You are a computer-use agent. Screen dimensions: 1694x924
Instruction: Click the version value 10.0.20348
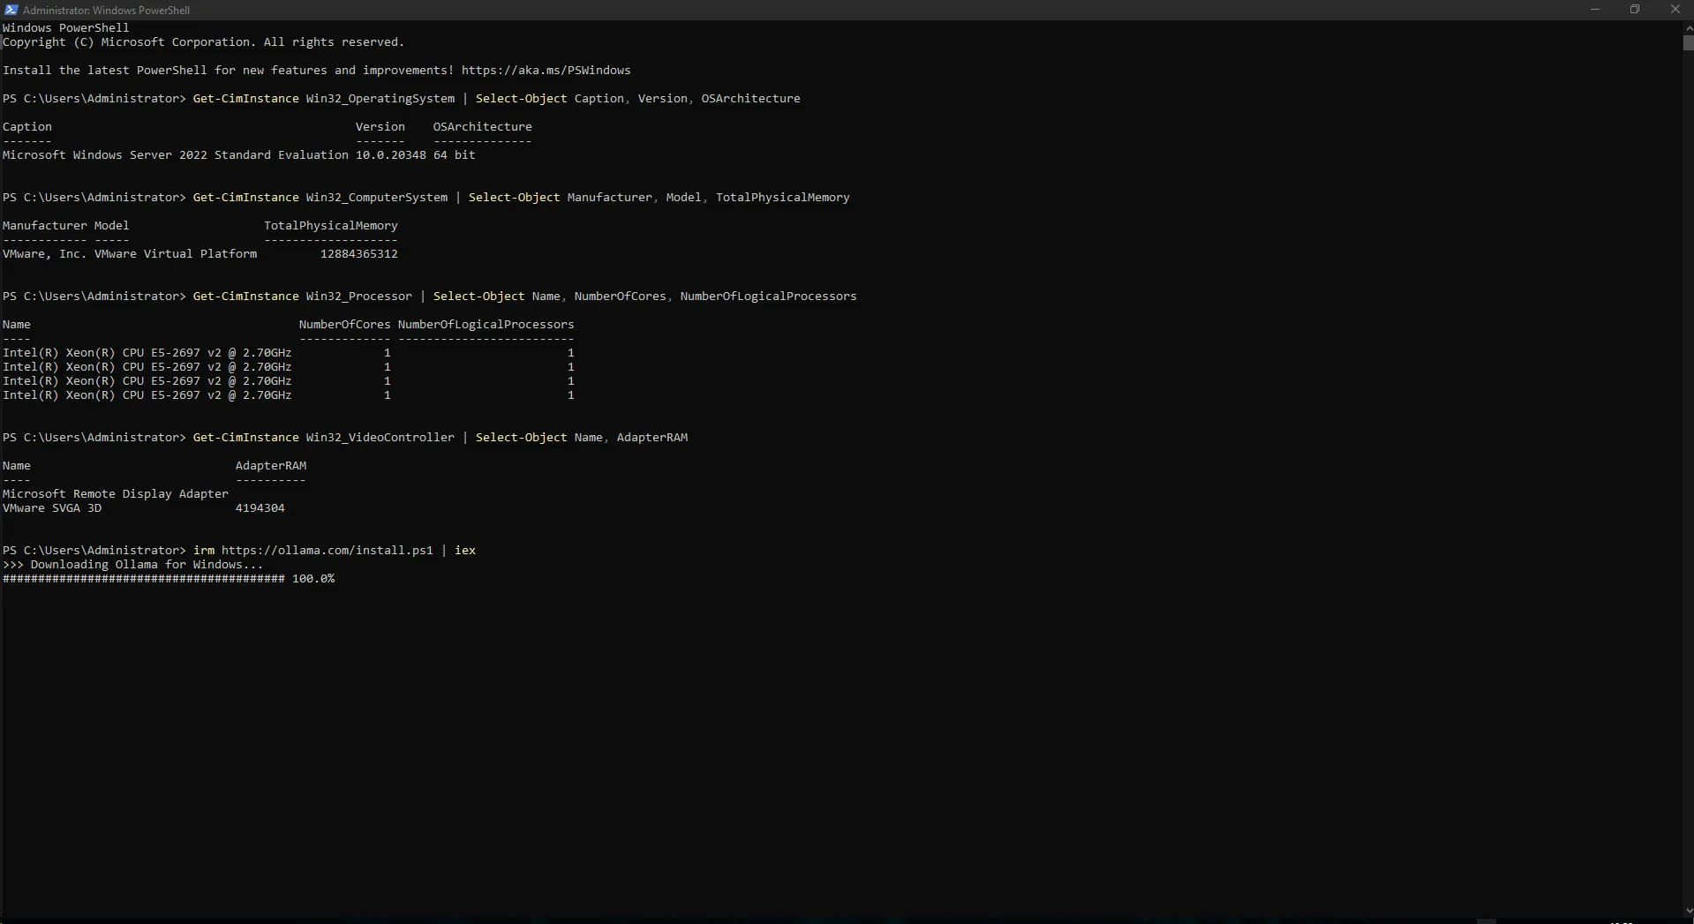[x=390, y=155]
